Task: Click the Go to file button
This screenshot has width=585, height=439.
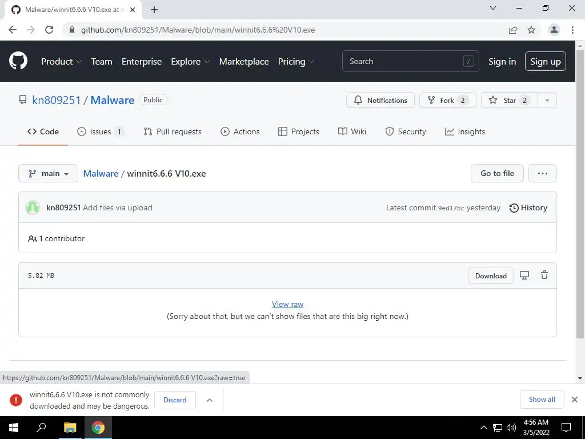Action: [497, 173]
